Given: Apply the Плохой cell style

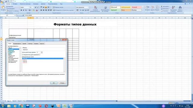Looking at the screenshot, I should 137,7.
